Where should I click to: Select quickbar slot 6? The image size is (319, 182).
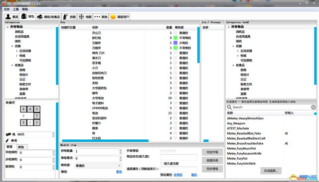[23, 109]
